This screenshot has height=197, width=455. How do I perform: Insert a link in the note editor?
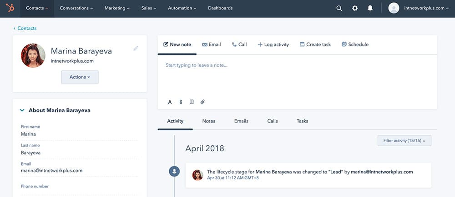pos(181,102)
